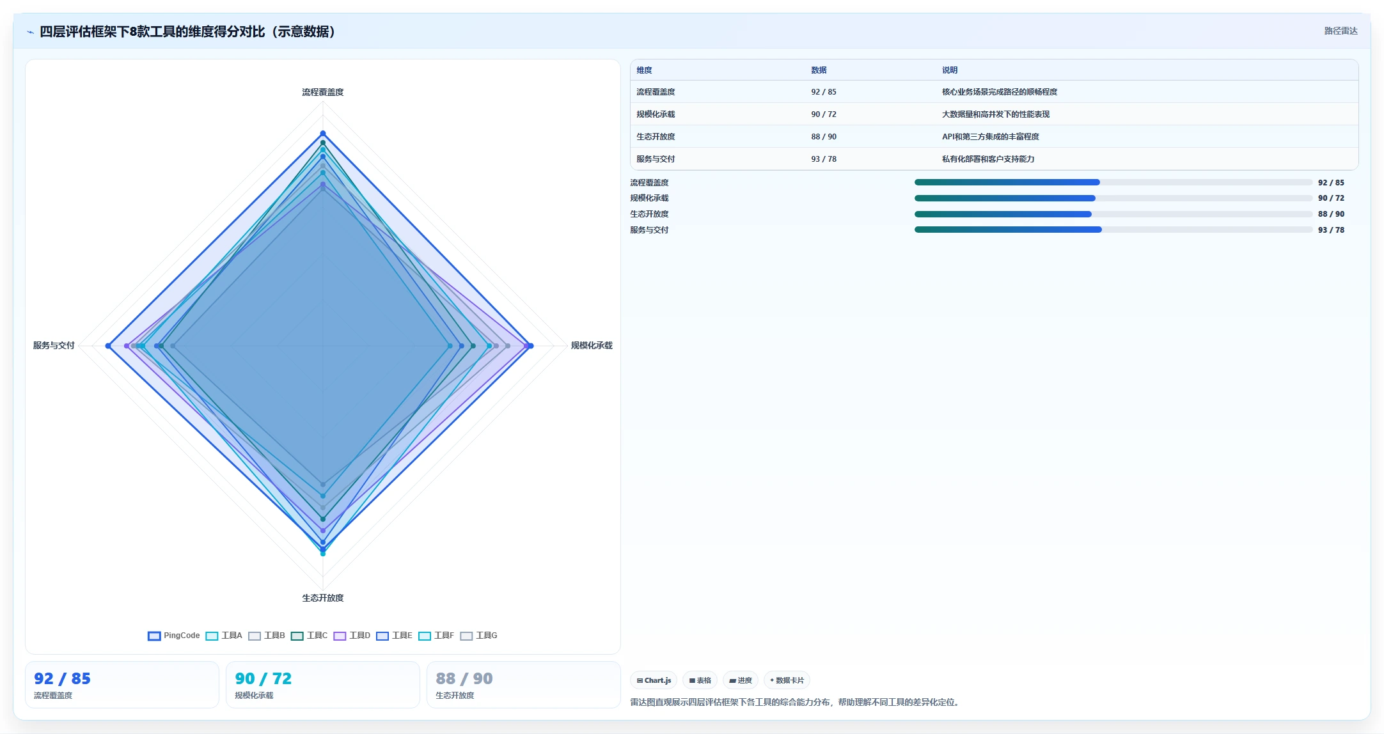Toggle the 工具F legend entry

point(436,636)
